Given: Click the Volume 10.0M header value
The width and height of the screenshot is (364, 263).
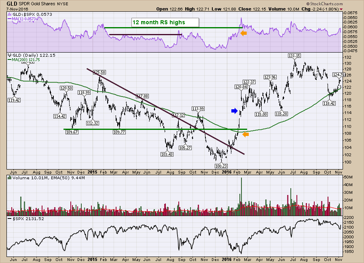Looking at the screenshot, I should [x=284, y=9].
